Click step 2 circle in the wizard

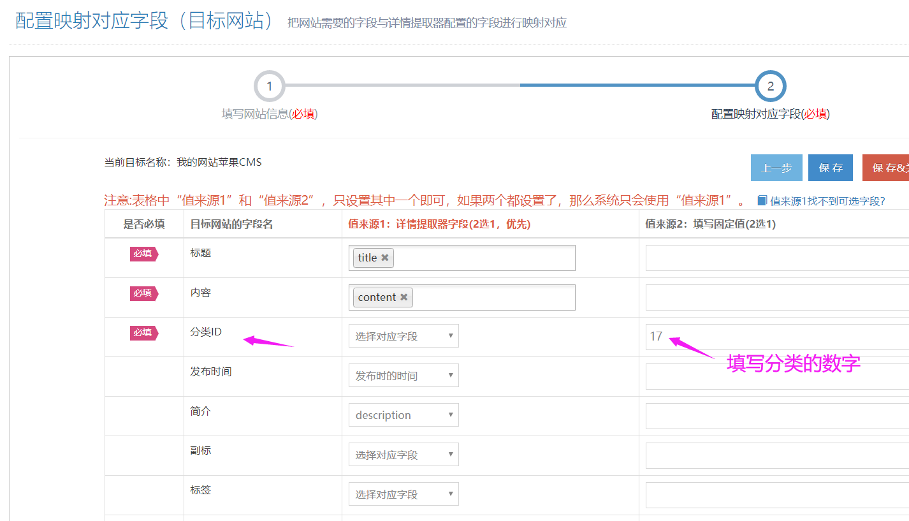(x=770, y=86)
